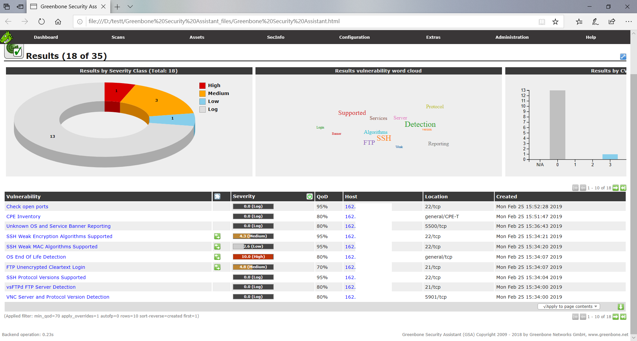Viewport: 637px width, 341px height.
Task: Click top previous-page pagination icon
Action: tap(583, 188)
